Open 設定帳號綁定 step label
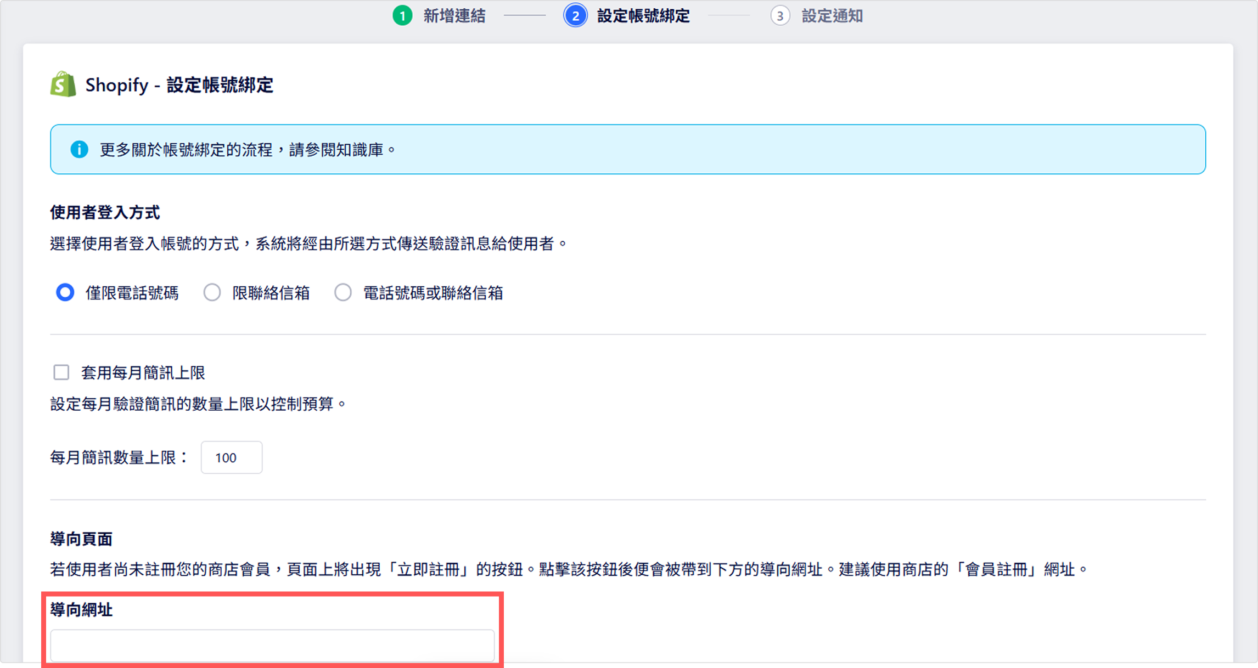This screenshot has height=668, width=1258. pyautogui.click(x=643, y=16)
